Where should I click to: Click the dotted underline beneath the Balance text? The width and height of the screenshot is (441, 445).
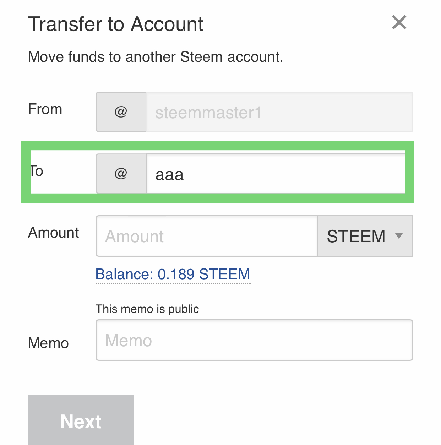click(173, 284)
